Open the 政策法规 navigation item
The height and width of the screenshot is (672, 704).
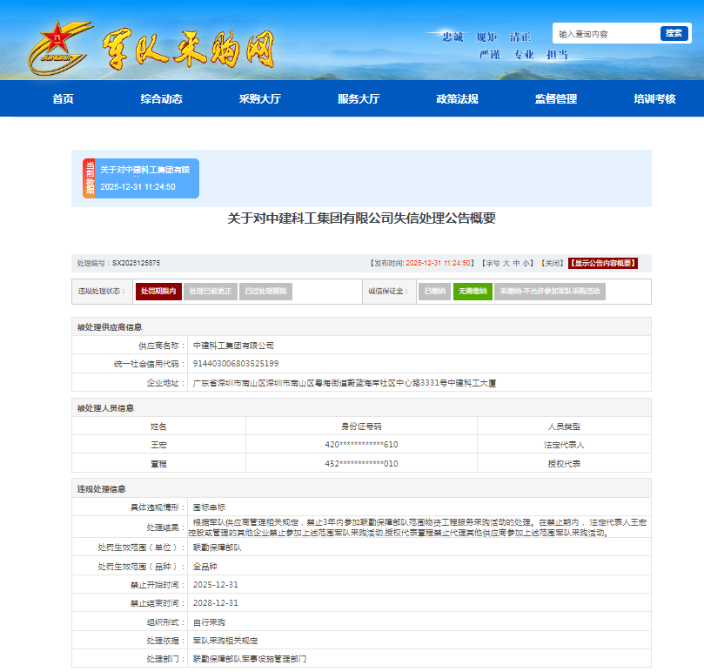tap(457, 99)
